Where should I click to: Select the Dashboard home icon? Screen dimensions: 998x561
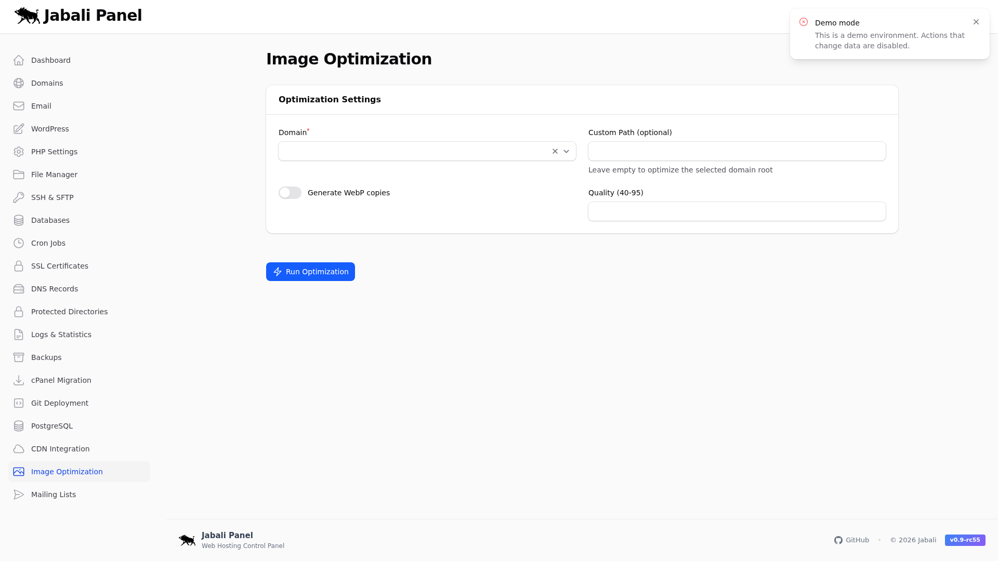tap(19, 60)
